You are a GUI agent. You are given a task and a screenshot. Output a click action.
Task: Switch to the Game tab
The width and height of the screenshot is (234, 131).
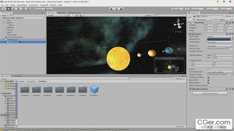(x=62, y=13)
